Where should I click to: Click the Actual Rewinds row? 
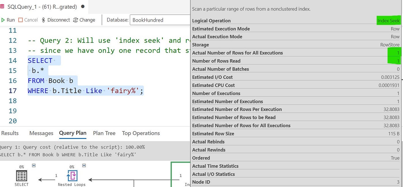coord(296,150)
